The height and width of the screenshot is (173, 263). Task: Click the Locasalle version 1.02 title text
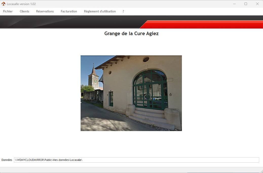pos(21,4)
